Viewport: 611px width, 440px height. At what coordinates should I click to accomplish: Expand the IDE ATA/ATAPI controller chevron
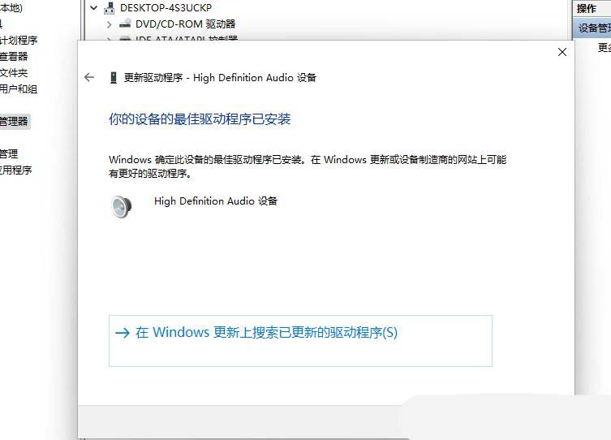(109, 39)
